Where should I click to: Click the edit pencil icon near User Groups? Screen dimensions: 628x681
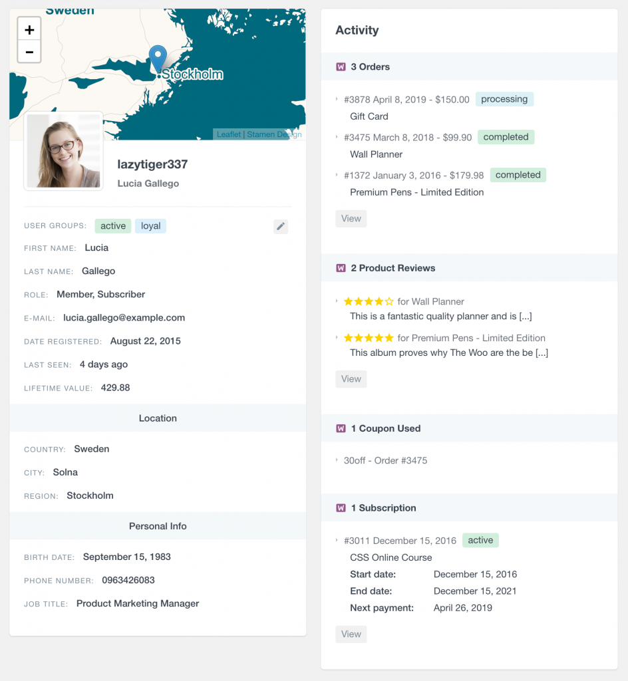280,226
